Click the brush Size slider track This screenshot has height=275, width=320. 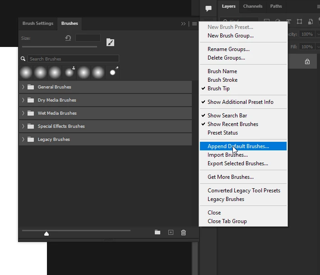(x=60, y=47)
